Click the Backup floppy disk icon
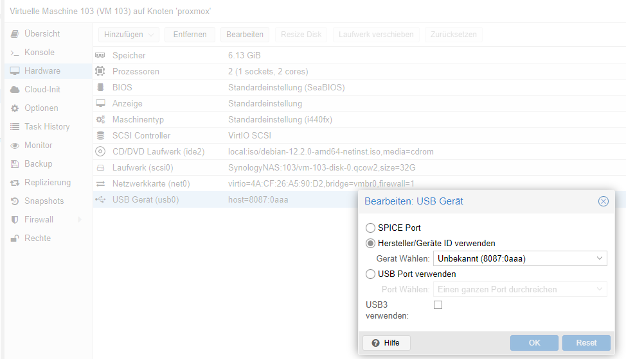Screen dimensions: 626x359 pyautogui.click(x=15, y=164)
